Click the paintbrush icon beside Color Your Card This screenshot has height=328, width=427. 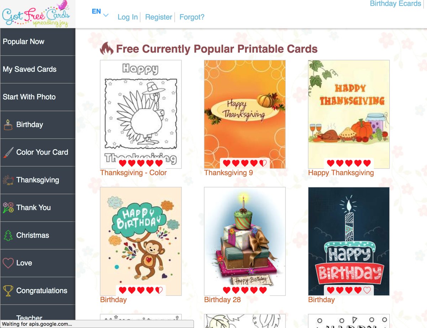pyautogui.click(x=8, y=152)
